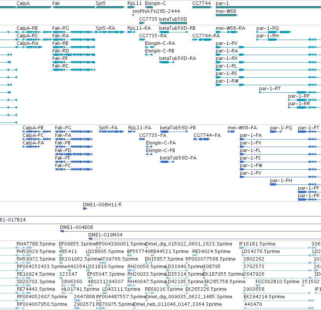Click EST label EP09855.3prime
This screenshot has height=310, width=321.
coord(77,244)
